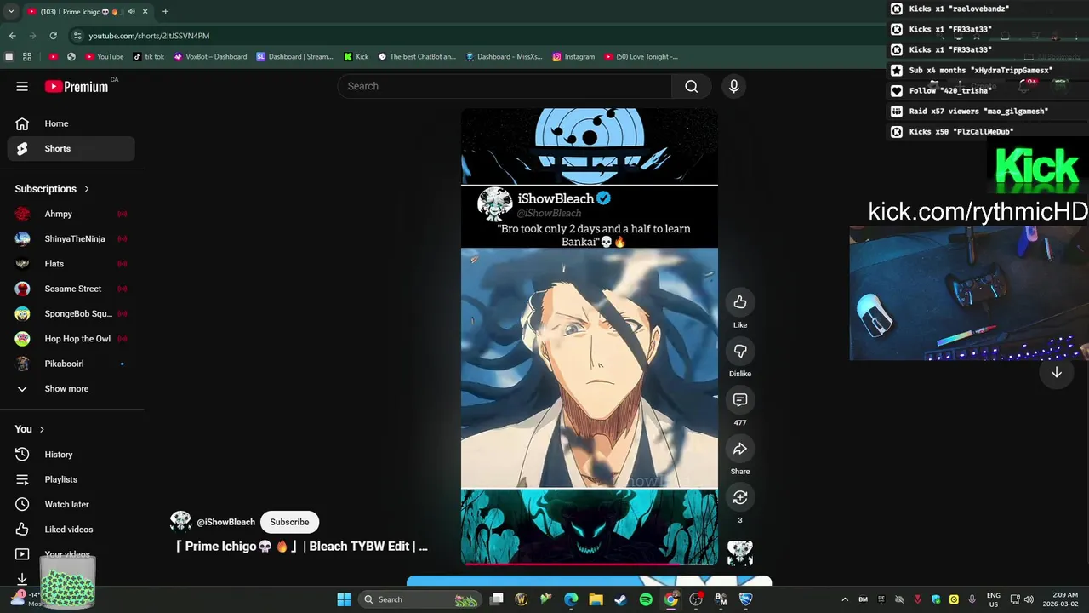The image size is (1089, 613).
Task: Open Spotify from taskbar
Action: [x=646, y=599]
